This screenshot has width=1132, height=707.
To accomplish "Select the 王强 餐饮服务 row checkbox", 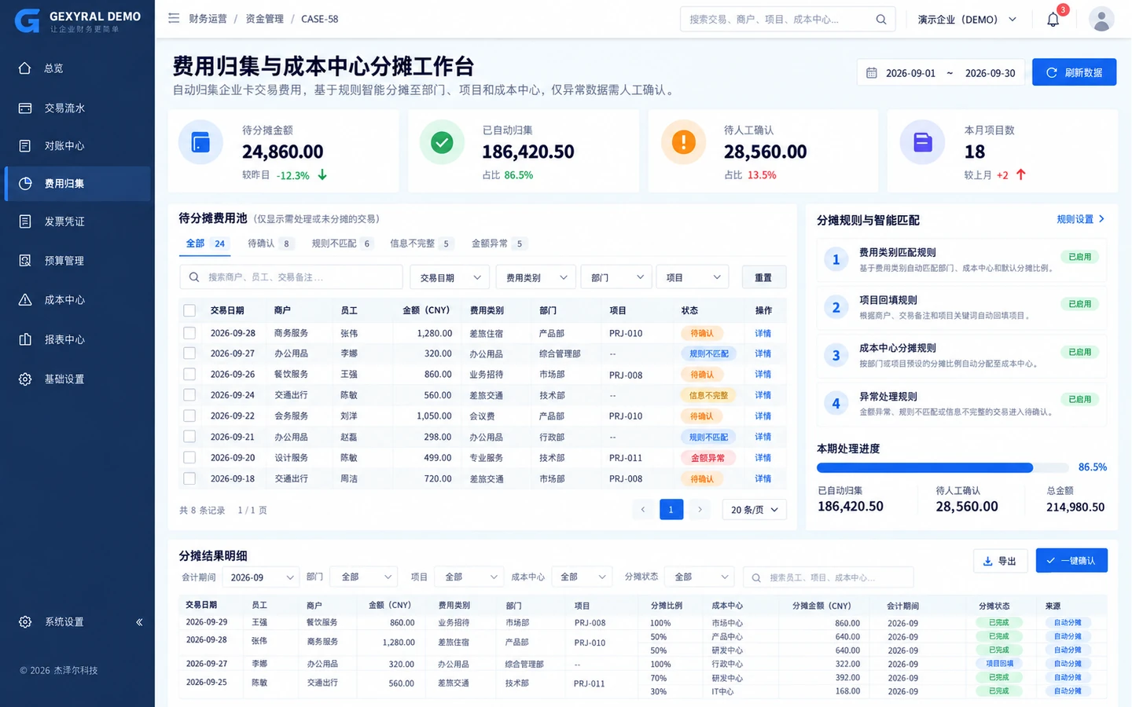I will click(189, 375).
